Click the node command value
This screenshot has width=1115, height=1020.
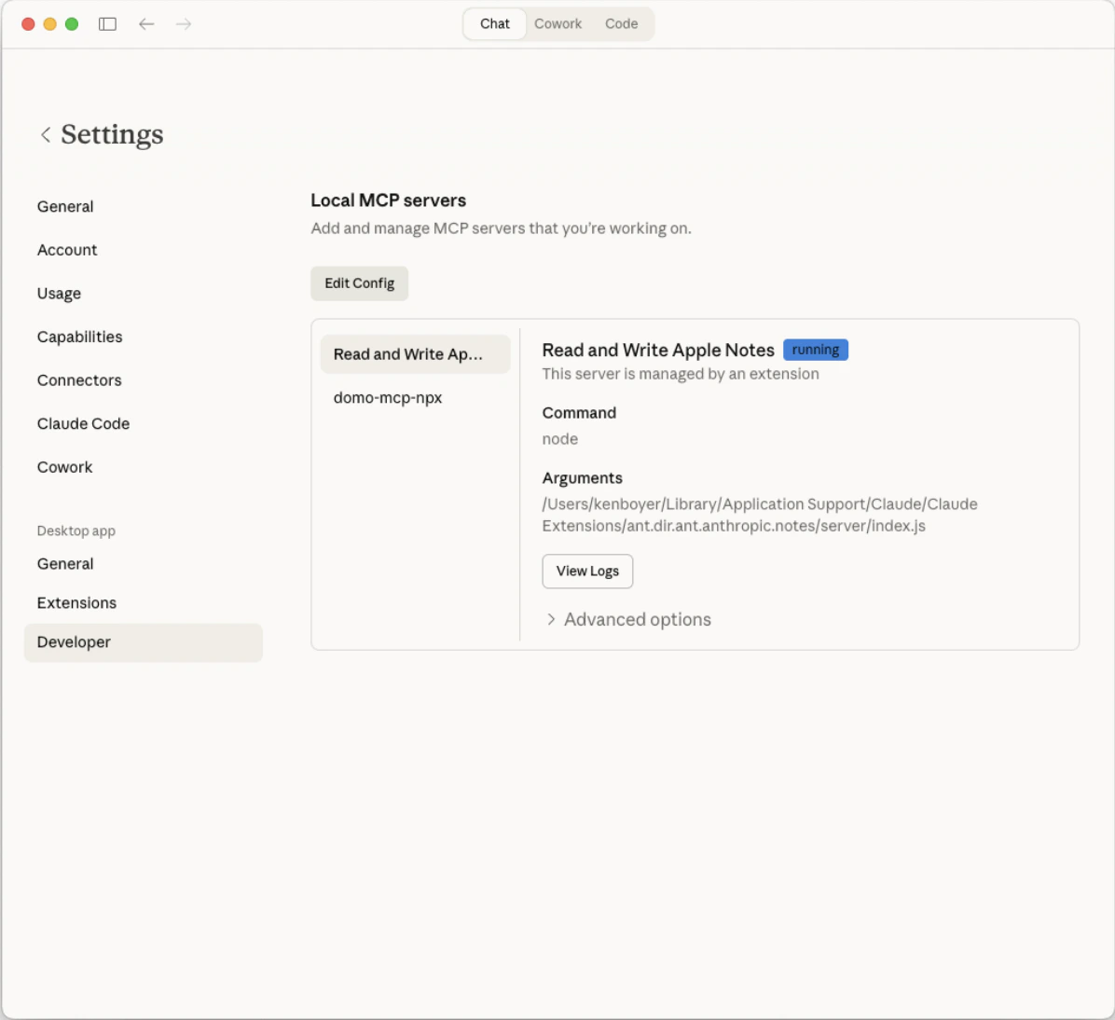point(559,439)
